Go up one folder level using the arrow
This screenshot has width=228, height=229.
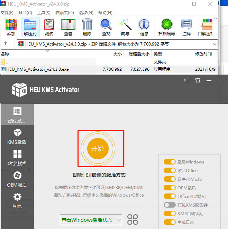pos(6,43)
